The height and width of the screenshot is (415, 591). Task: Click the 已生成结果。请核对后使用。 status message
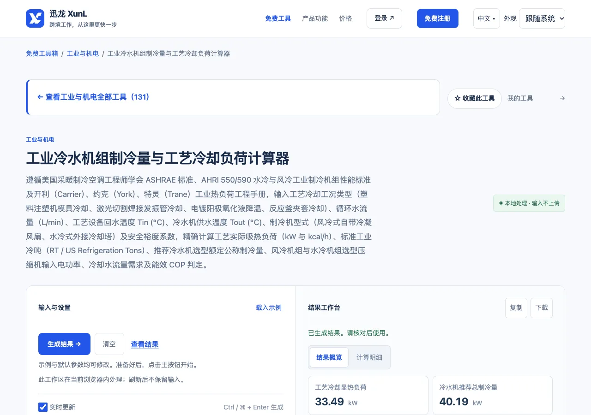pos(349,333)
